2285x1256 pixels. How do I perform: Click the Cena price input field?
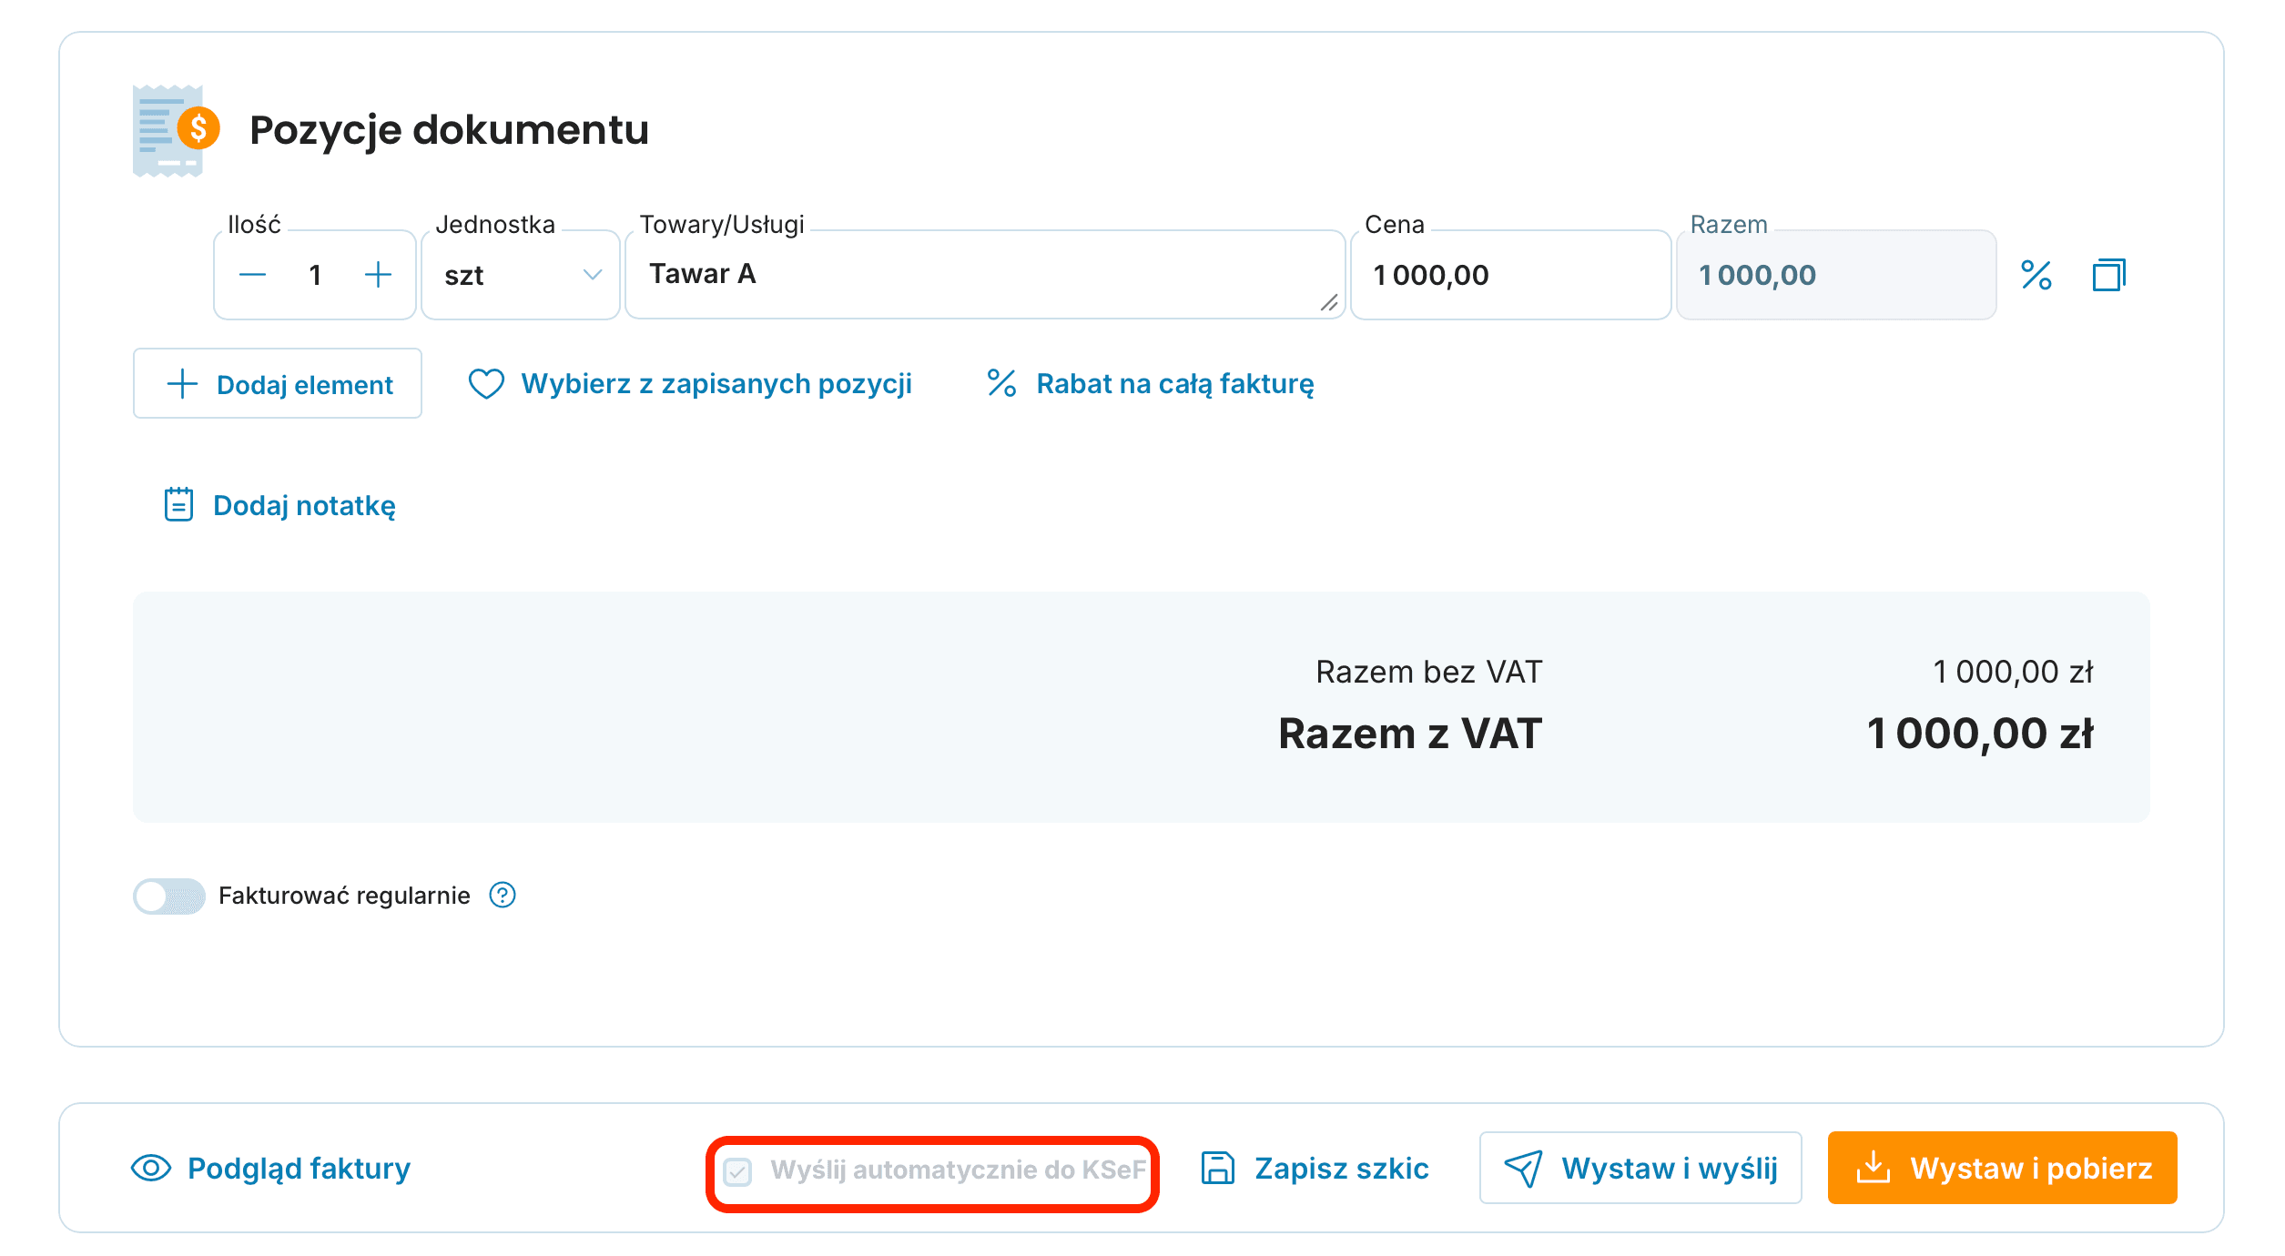pyautogui.click(x=1510, y=275)
